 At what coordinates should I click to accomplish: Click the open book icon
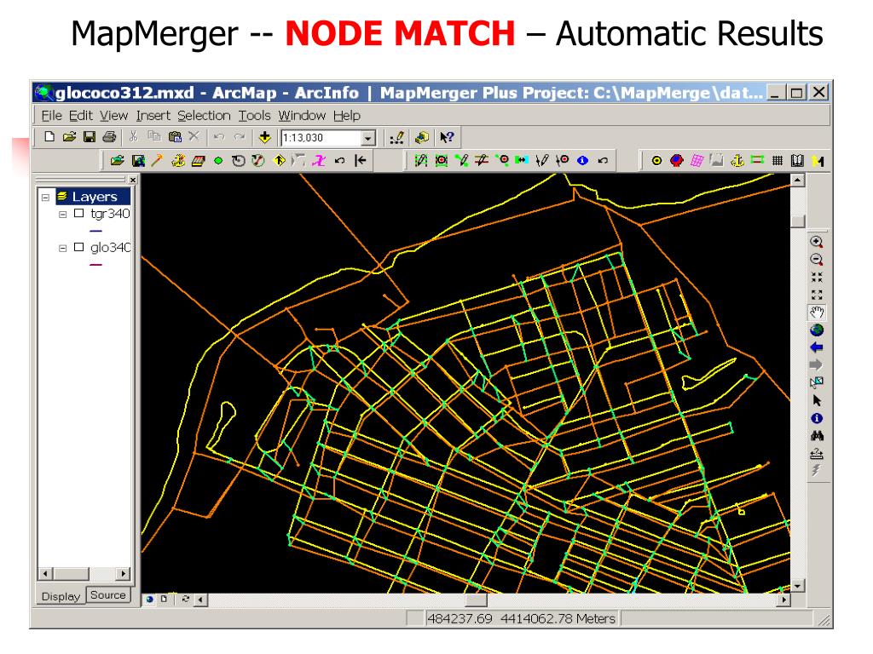[x=797, y=161]
